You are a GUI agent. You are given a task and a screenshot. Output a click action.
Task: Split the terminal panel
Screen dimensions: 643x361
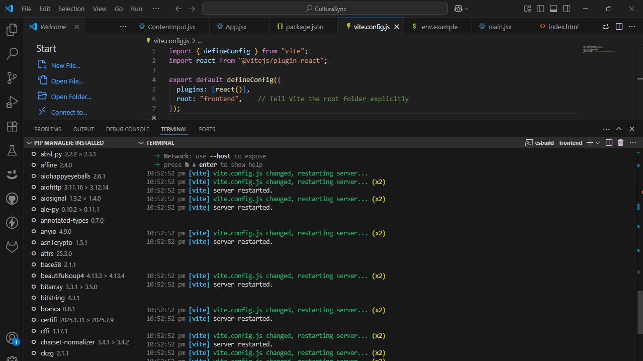[609, 143]
